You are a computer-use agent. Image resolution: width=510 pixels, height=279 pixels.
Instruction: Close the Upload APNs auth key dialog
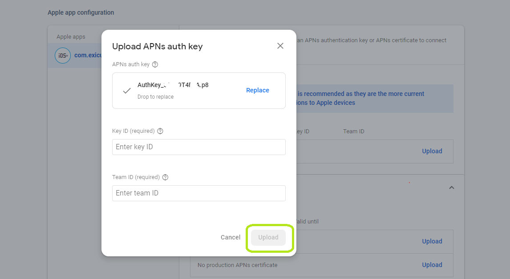click(280, 46)
